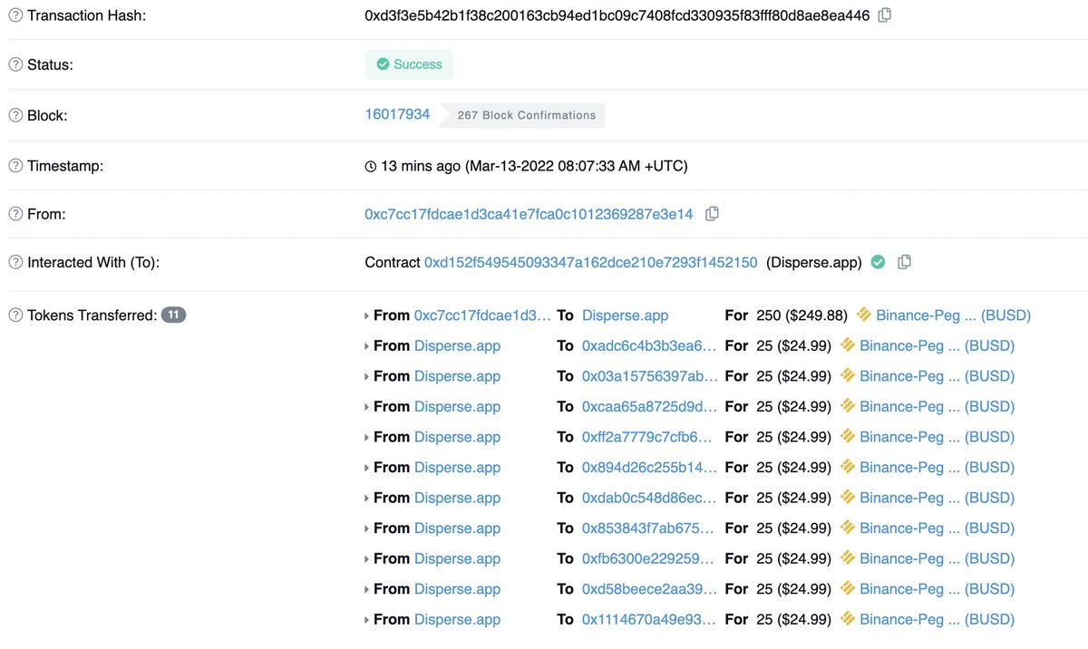This screenshot has width=1088, height=649.
Task: Click the 250 ($249.88) amount text
Action: point(801,315)
